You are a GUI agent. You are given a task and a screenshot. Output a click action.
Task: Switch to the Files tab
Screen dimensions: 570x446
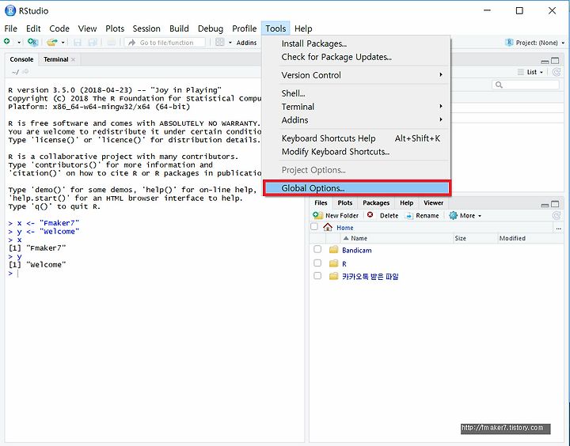pyautogui.click(x=321, y=202)
